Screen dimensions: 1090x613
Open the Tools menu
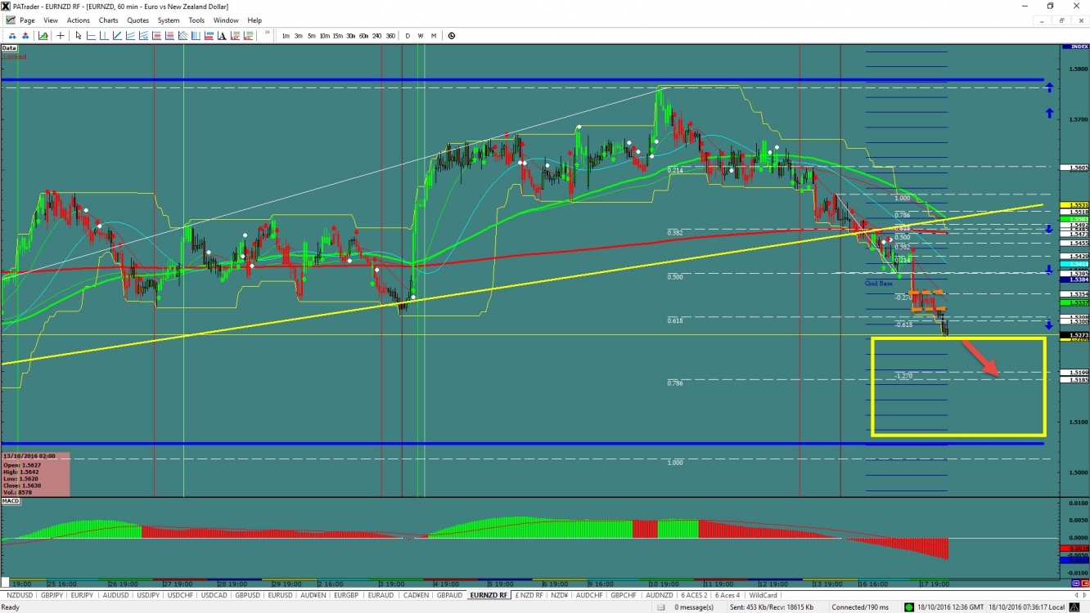pos(196,20)
